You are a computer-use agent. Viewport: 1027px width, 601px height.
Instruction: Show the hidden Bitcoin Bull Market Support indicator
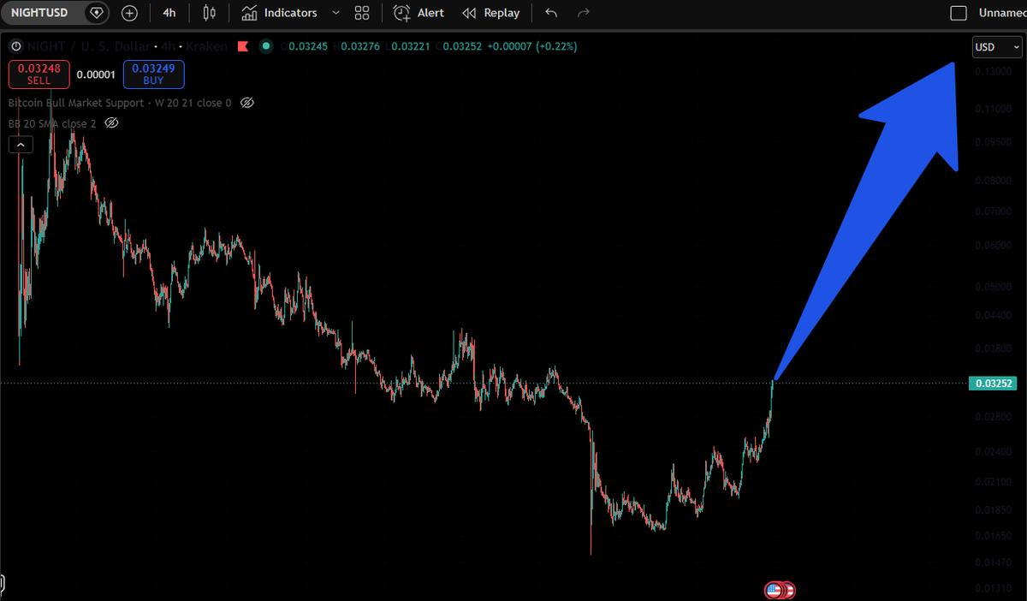point(246,103)
